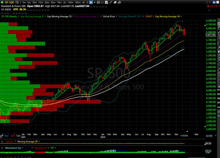Click the Buy button
Viewport: 220px width, 158px height.
coord(6,136)
